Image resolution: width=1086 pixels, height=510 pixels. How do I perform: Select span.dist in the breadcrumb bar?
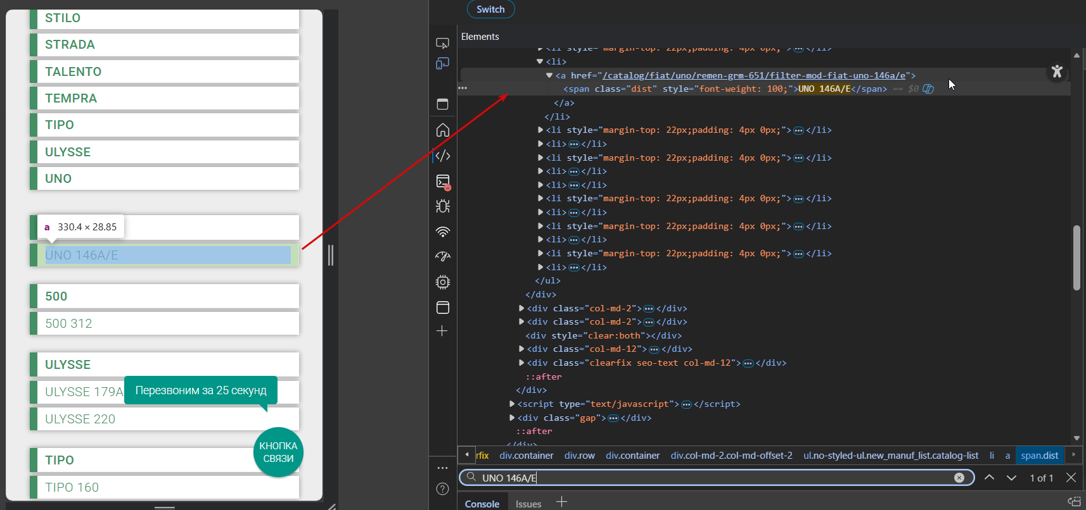click(x=1040, y=456)
